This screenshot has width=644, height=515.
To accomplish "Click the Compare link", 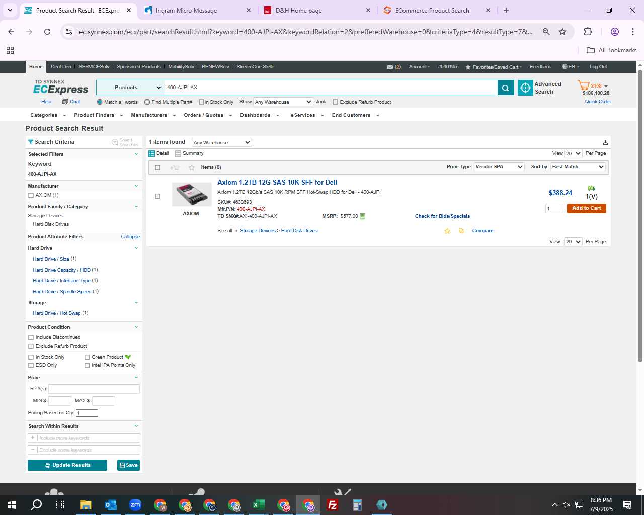I will 482,231.
